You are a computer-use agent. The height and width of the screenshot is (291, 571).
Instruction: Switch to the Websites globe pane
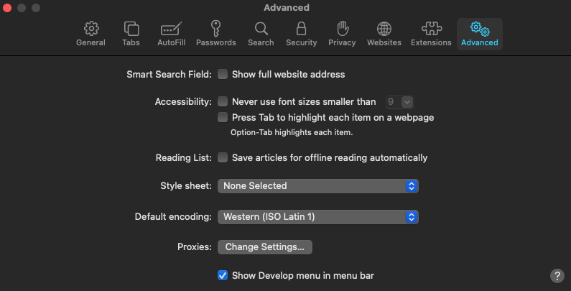coord(384,34)
